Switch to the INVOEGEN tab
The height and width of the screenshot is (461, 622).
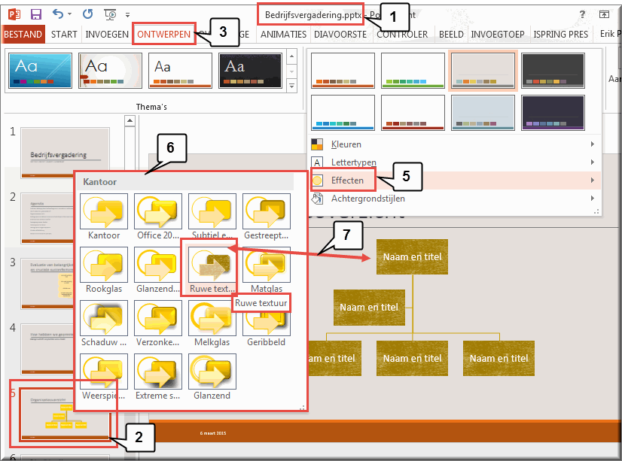(107, 35)
